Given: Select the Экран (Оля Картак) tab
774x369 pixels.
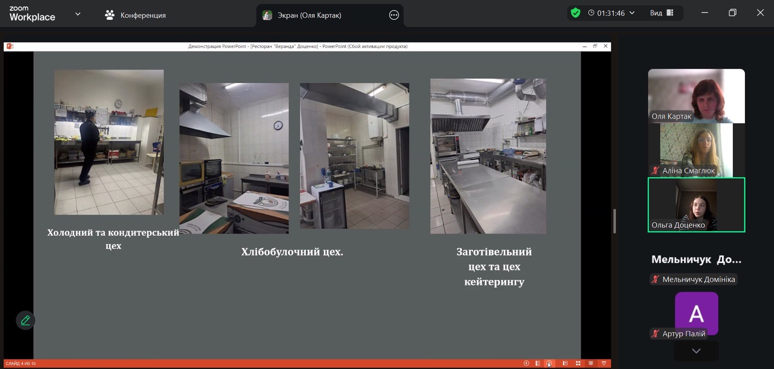Looking at the screenshot, I should [310, 15].
